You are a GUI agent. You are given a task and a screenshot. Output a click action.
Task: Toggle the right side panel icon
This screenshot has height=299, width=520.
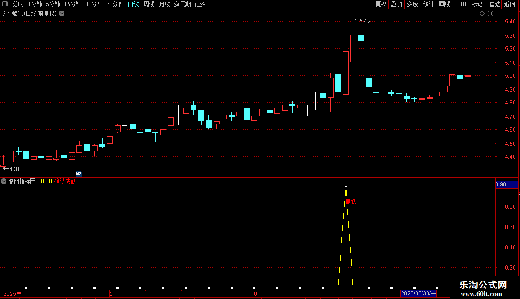point(491,14)
